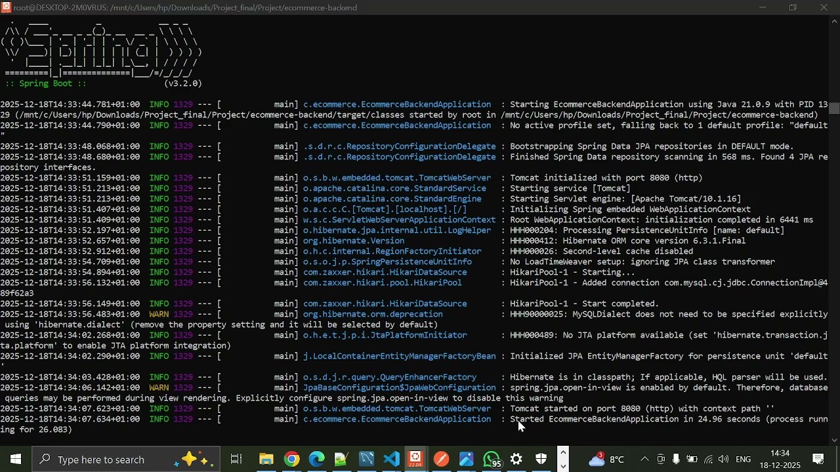Open the Windows Start menu

[15, 460]
